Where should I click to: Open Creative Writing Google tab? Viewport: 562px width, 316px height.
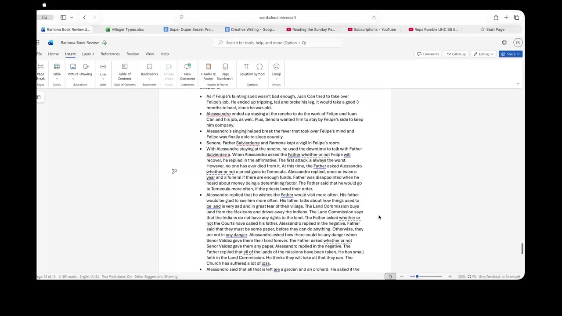249,29
